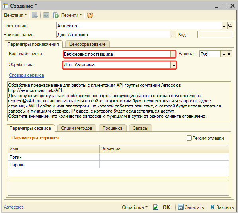Open the Автосоюз link in the footer
The height and width of the screenshot is (213, 238).
pos(14,207)
